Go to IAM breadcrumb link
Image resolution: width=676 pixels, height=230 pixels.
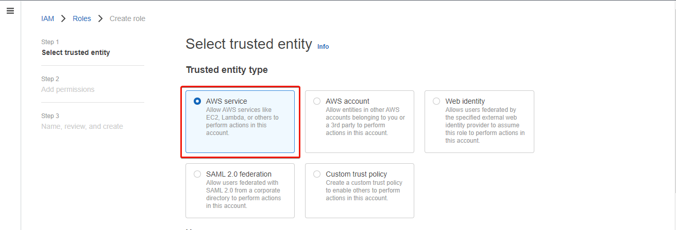tap(47, 18)
